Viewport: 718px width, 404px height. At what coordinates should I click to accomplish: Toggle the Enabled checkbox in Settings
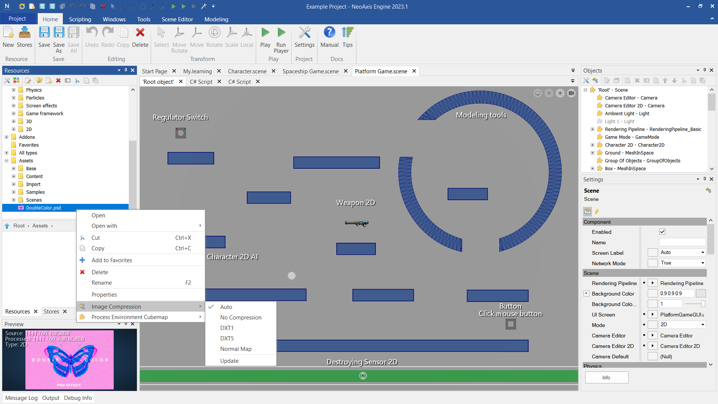coord(662,232)
